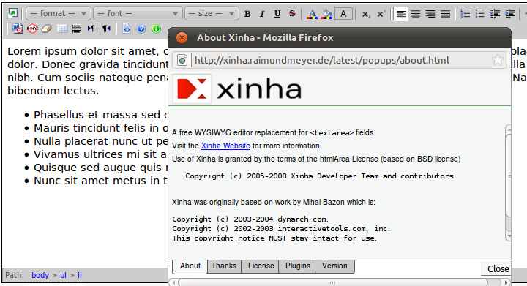The image size is (527, 286).
Task: Open the font color picker
Action: [x=313, y=14]
